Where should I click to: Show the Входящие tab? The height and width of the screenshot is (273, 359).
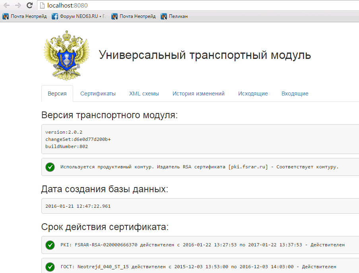(x=295, y=94)
